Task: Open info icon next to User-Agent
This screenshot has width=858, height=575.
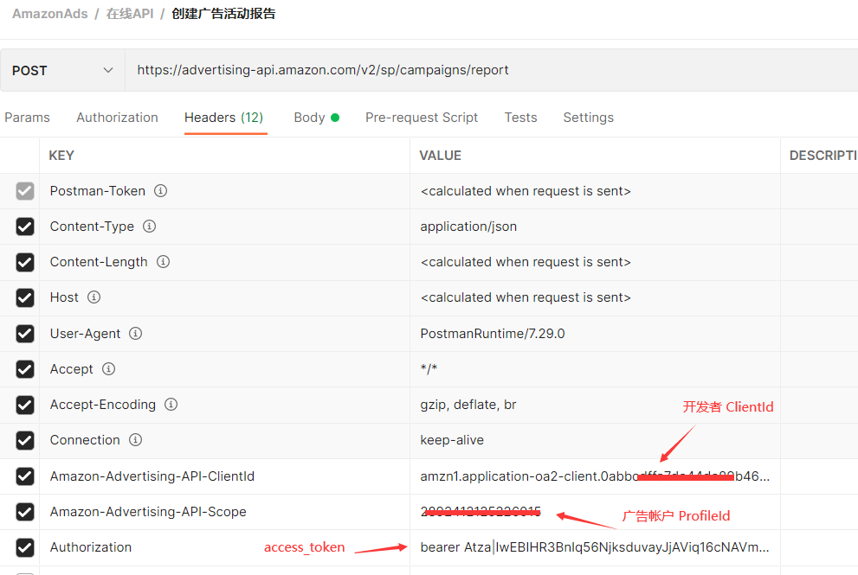Action: 136,334
